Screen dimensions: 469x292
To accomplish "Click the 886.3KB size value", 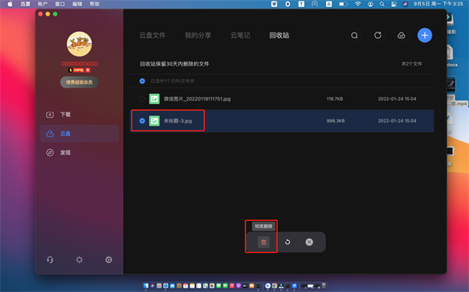I will coord(335,121).
